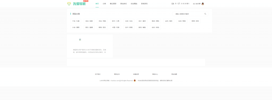The width and height of the screenshot is (272, 100).
Task: Select the 卡盟 / 代刷 category
Action: 116,28
